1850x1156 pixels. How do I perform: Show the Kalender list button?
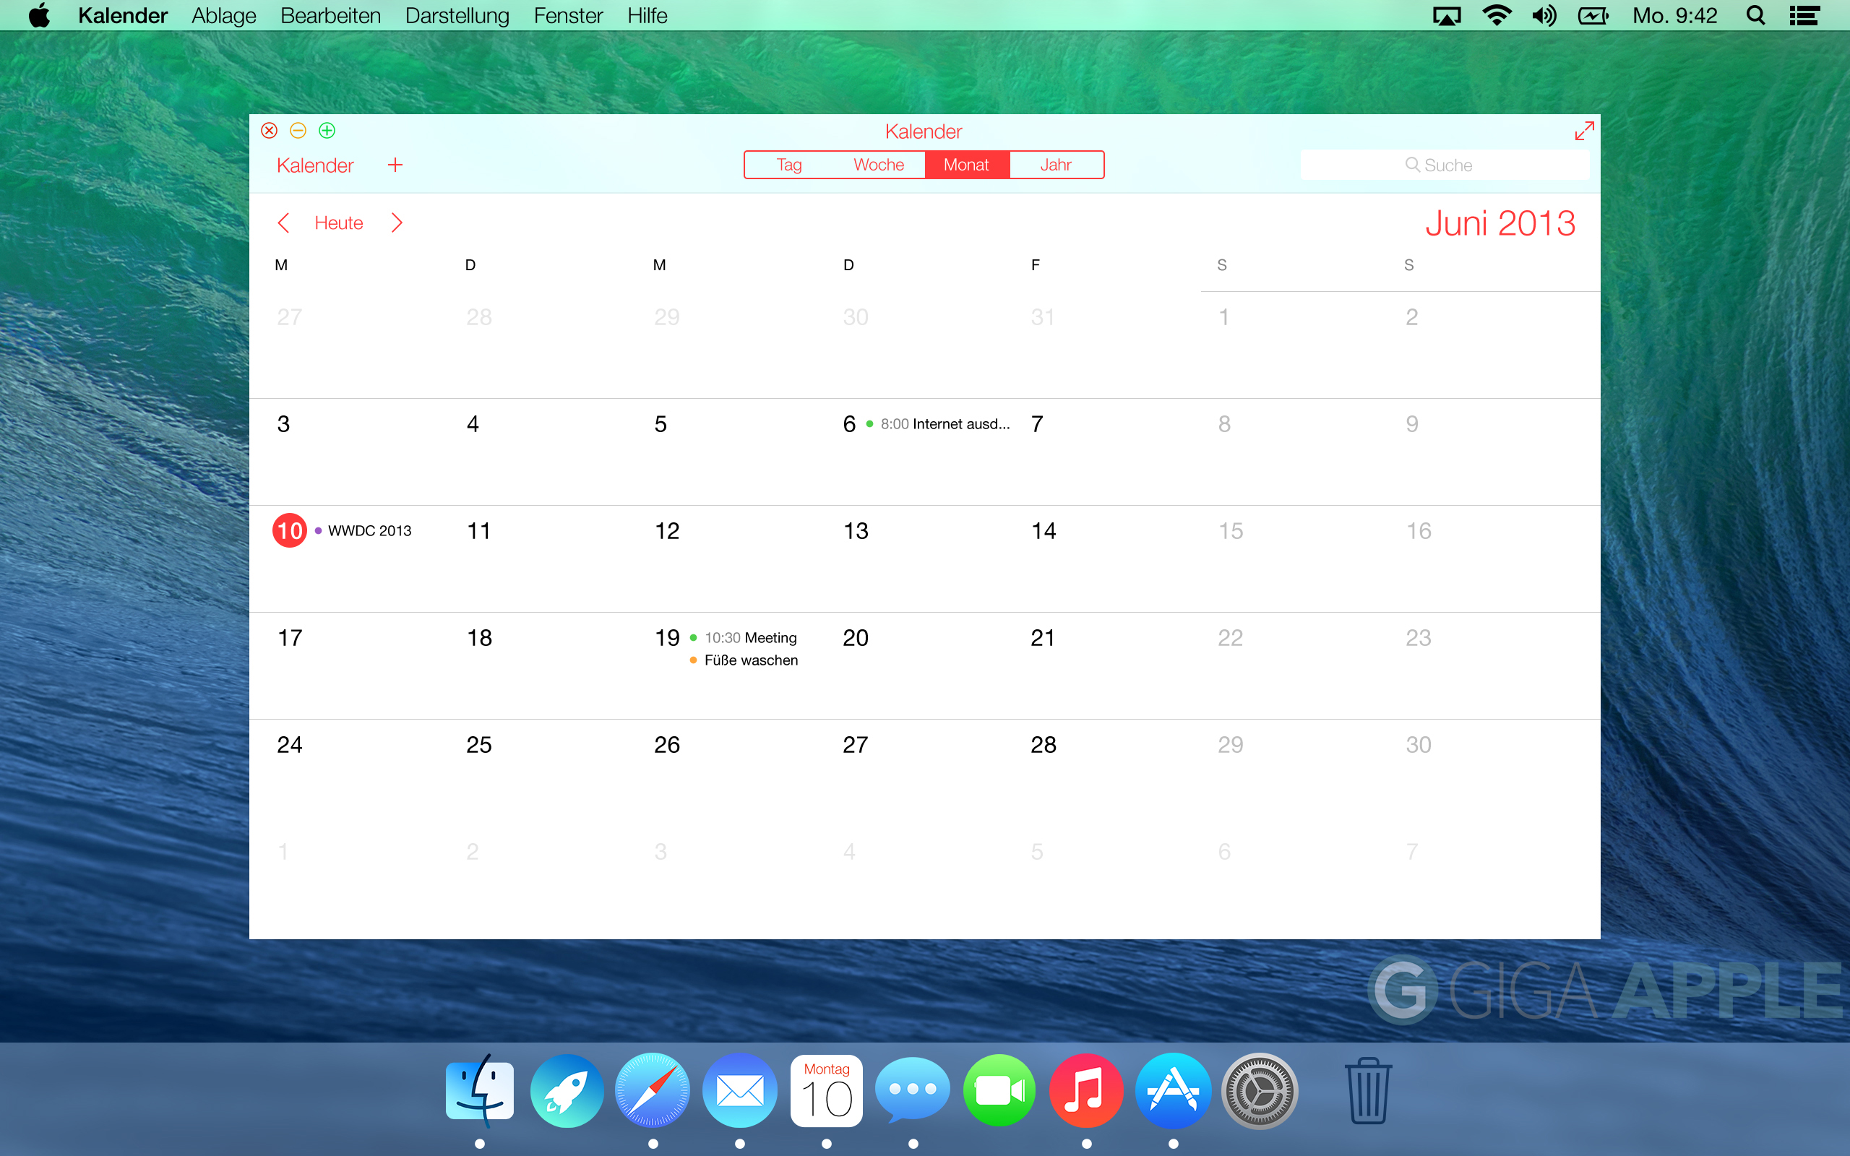pos(315,165)
